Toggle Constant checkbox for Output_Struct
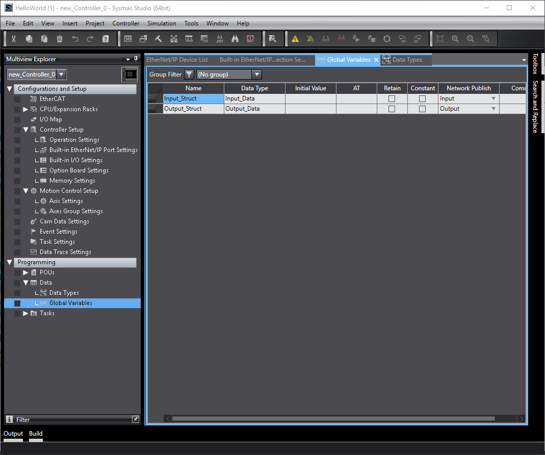 pyautogui.click(x=422, y=109)
